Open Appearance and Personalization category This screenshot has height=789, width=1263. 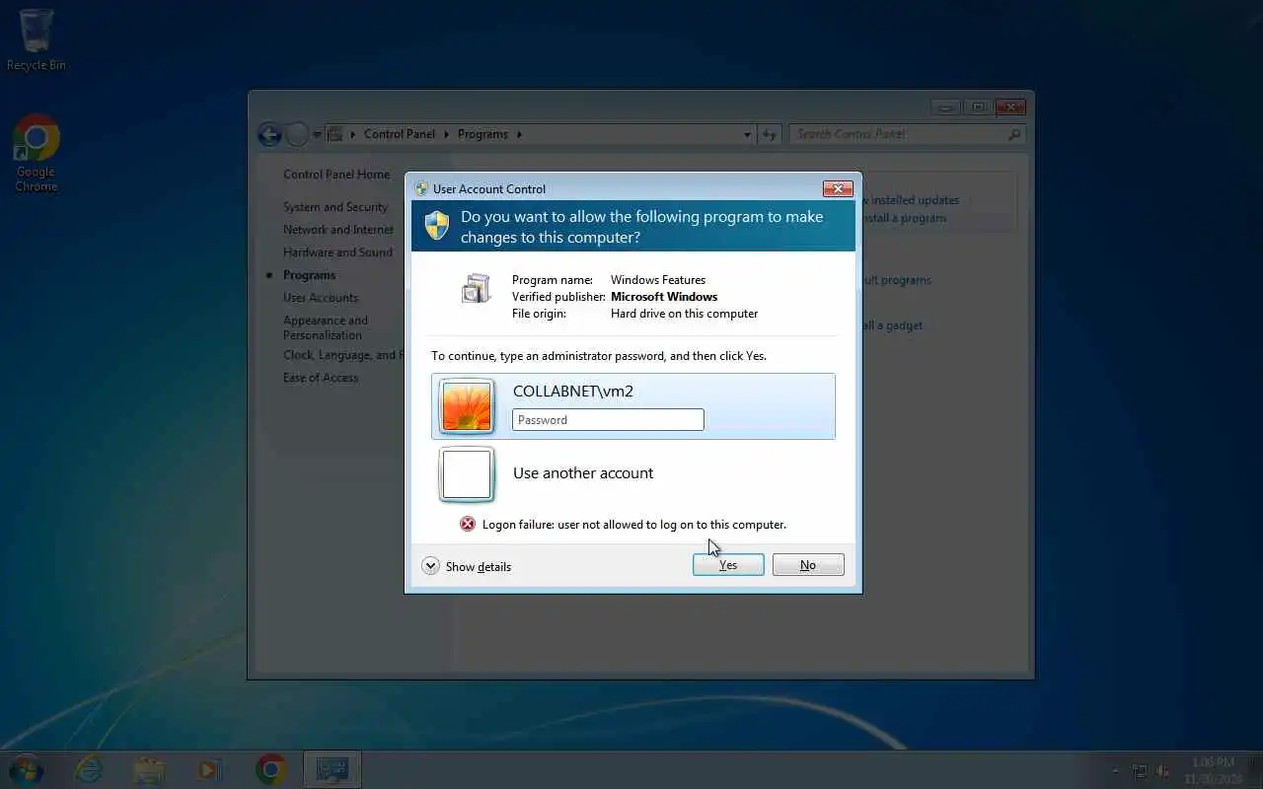[326, 327]
